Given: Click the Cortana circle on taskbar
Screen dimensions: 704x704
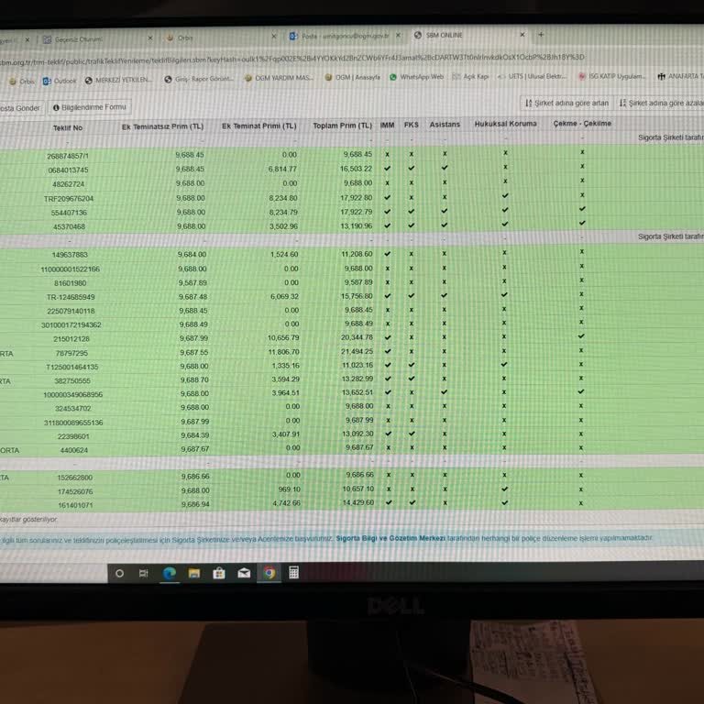Looking at the screenshot, I should coord(119,573).
